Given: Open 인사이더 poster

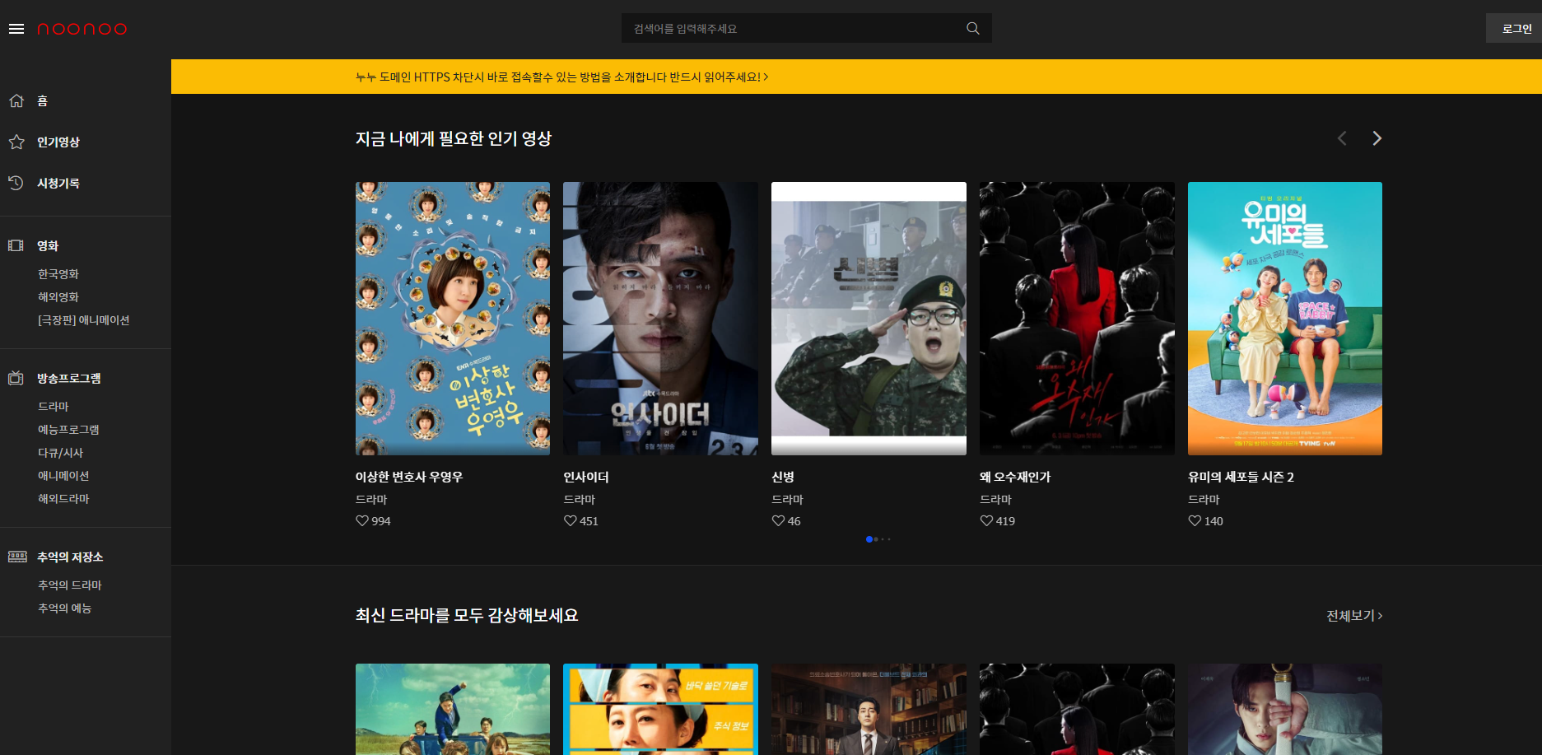Looking at the screenshot, I should click(660, 318).
